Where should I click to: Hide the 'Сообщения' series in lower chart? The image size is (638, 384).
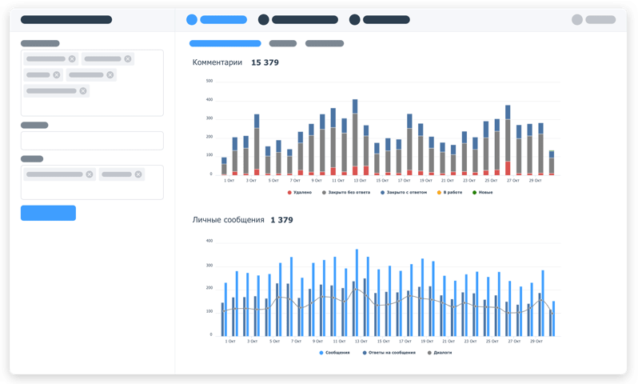point(334,353)
